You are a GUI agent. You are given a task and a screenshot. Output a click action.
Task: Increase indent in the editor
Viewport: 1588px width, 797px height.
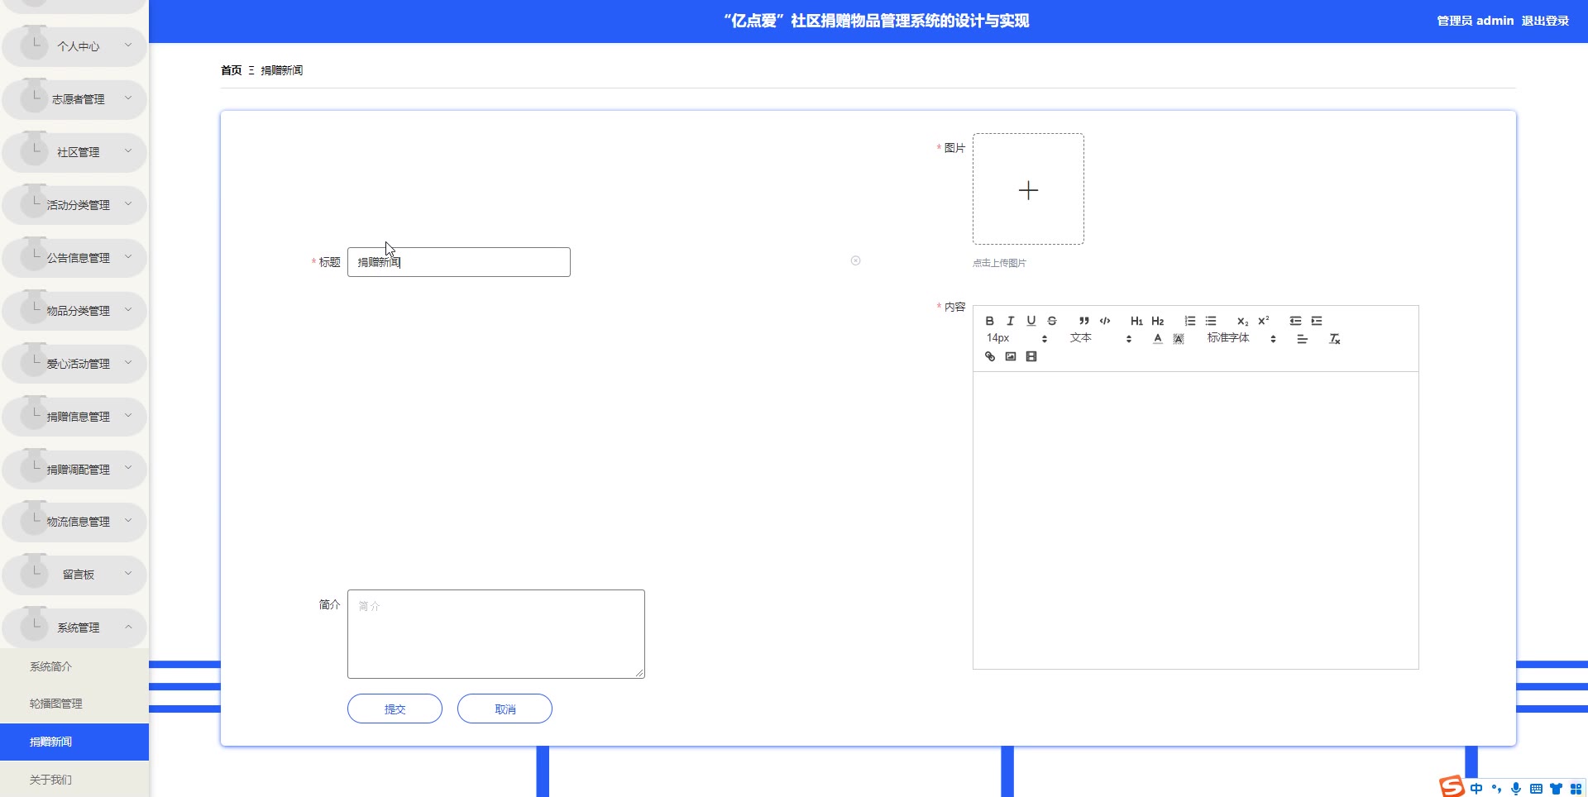coord(1317,321)
